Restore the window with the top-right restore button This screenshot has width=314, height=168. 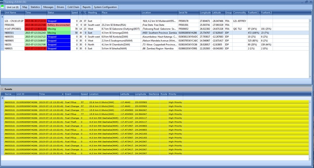tap(306, 2)
